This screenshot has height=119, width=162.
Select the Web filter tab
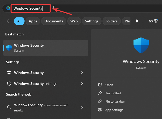pos(74,21)
